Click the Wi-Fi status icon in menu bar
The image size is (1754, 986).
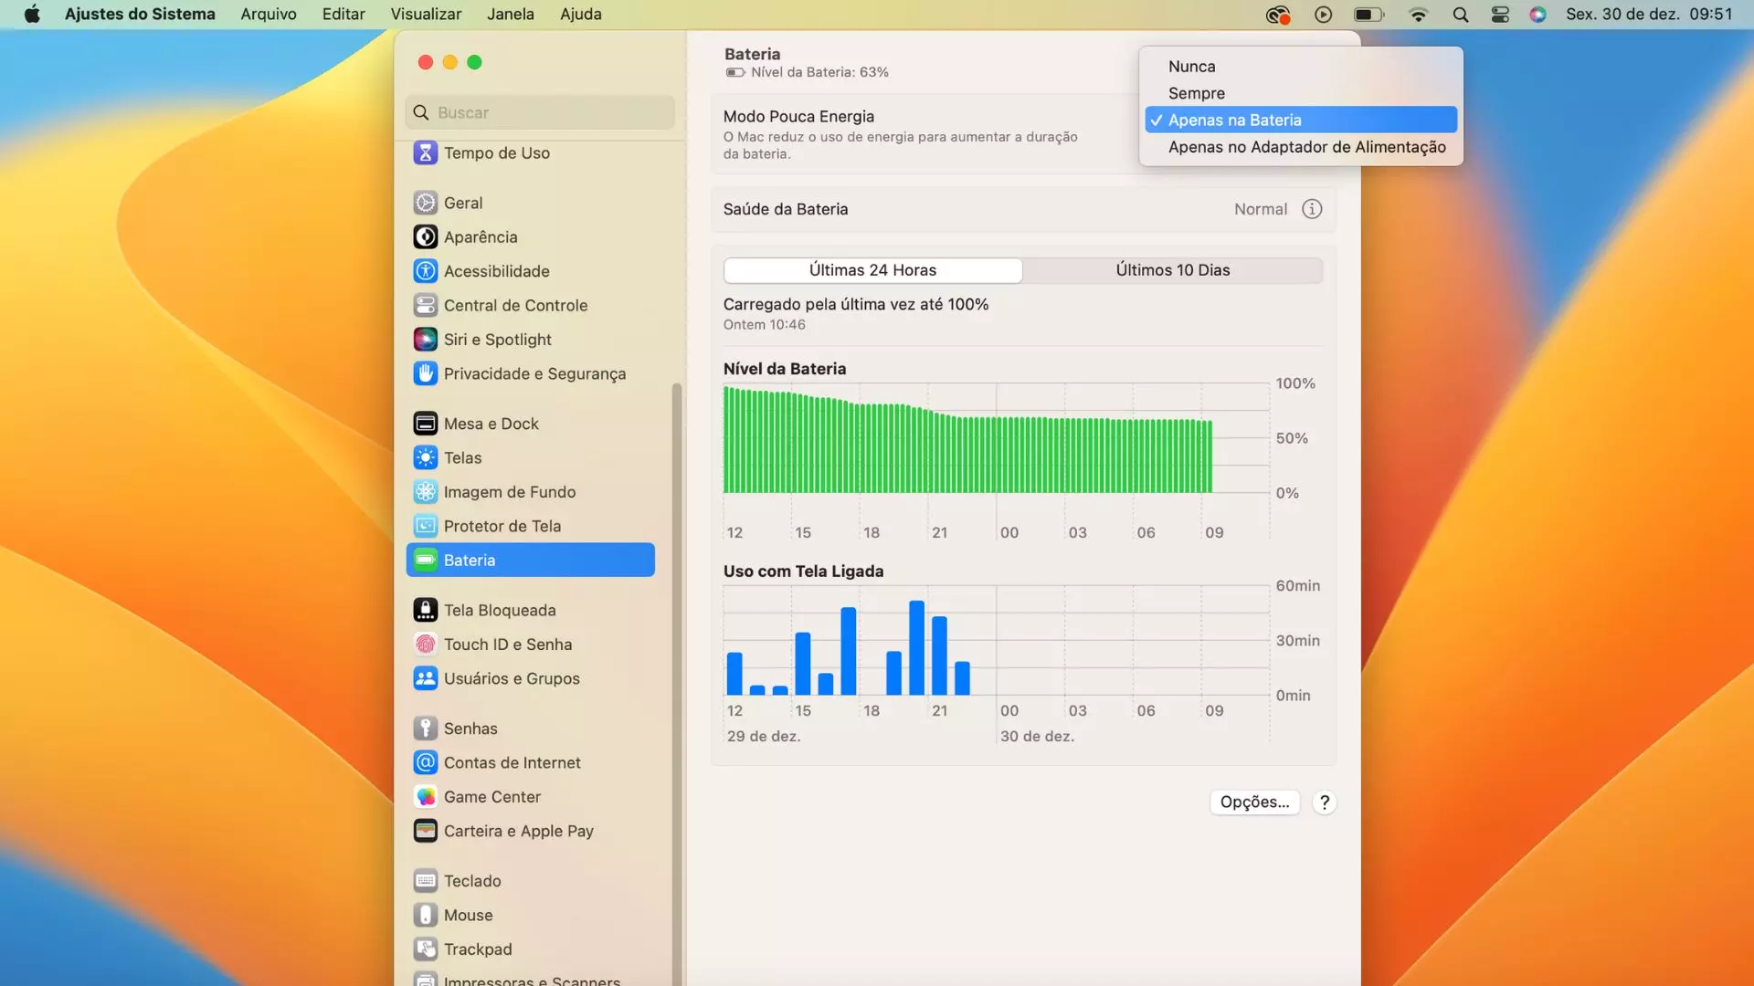[1418, 15]
